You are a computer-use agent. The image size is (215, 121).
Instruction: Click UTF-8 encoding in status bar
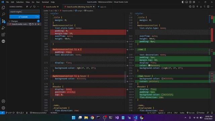169,113
